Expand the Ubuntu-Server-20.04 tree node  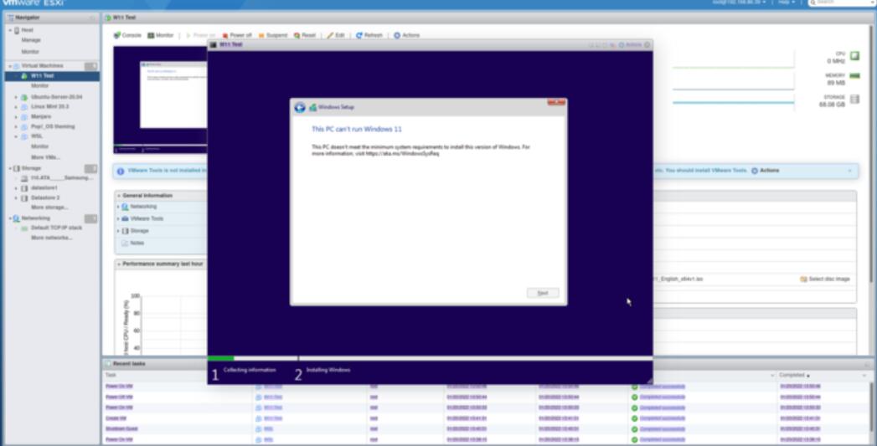click(16, 97)
